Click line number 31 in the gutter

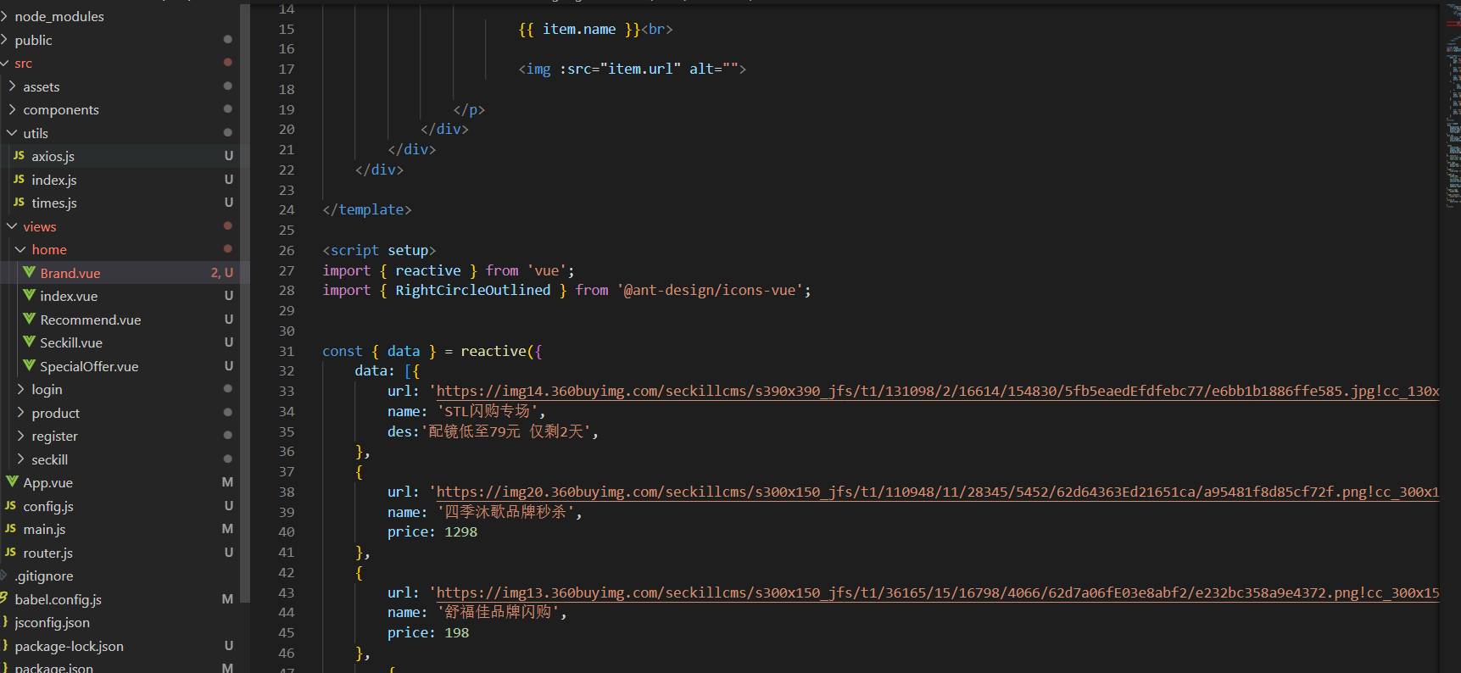pyautogui.click(x=287, y=351)
